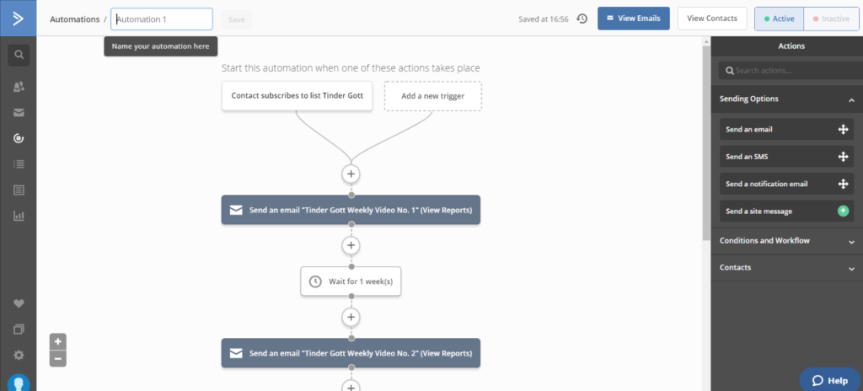Open the campaigns envelope icon in sidebar
The height and width of the screenshot is (391, 863).
(19, 113)
